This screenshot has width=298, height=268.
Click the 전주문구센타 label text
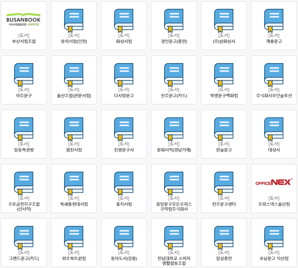pyautogui.click(x=224, y=204)
